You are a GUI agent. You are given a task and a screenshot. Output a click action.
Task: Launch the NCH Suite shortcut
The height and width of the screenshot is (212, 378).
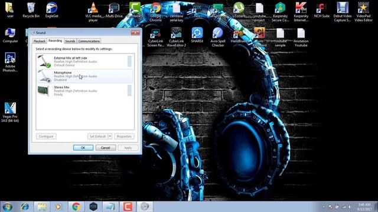321,10
